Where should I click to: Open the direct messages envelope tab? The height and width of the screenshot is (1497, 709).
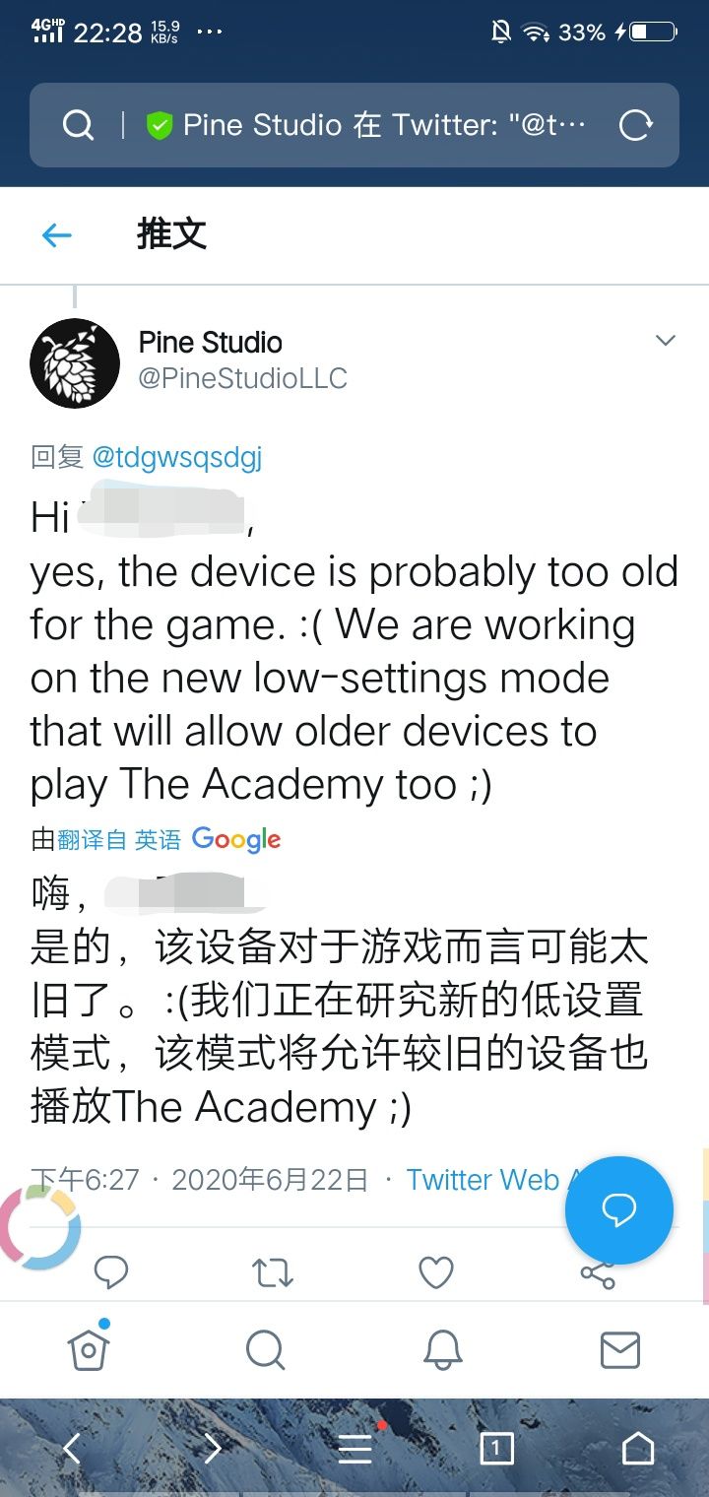coord(620,1349)
